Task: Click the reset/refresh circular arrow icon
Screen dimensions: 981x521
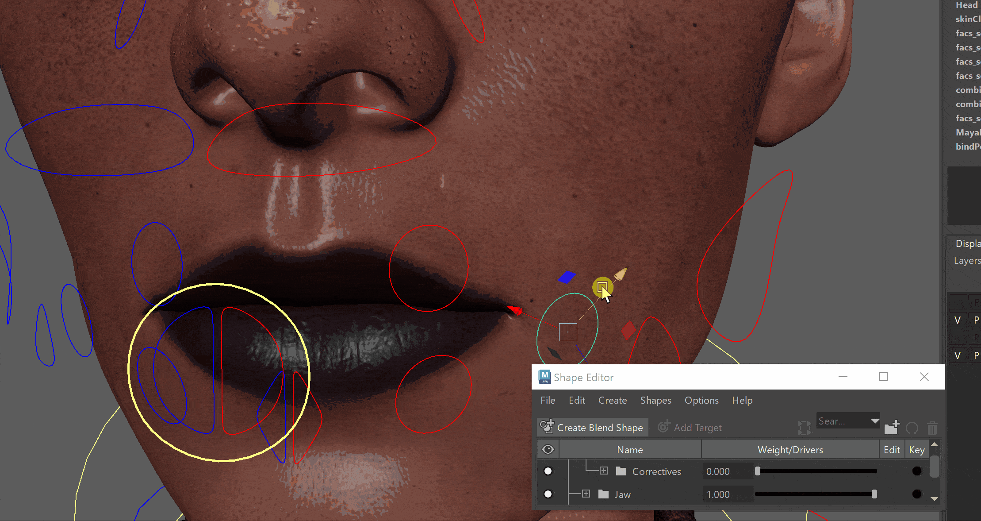Action: tap(912, 428)
